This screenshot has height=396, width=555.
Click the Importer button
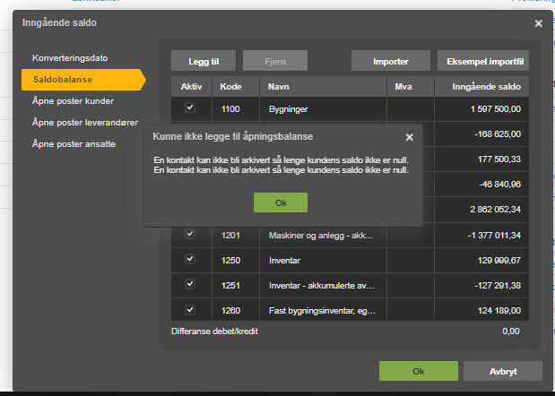pyautogui.click(x=390, y=61)
